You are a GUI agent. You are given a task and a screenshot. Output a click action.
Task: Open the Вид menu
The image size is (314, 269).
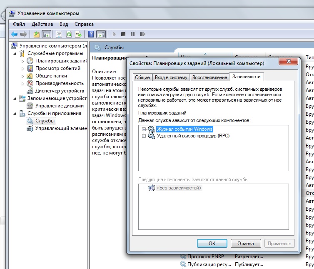tap(64, 24)
